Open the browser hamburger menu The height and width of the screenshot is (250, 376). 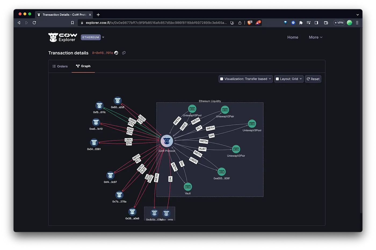tap(357, 23)
